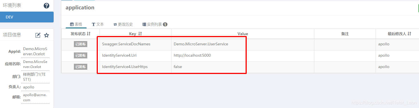Click value http://localhost:5000
This screenshot has height=108, width=419.
click(192, 56)
